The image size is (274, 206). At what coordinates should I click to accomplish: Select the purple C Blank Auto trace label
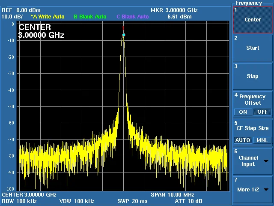coord(133,17)
